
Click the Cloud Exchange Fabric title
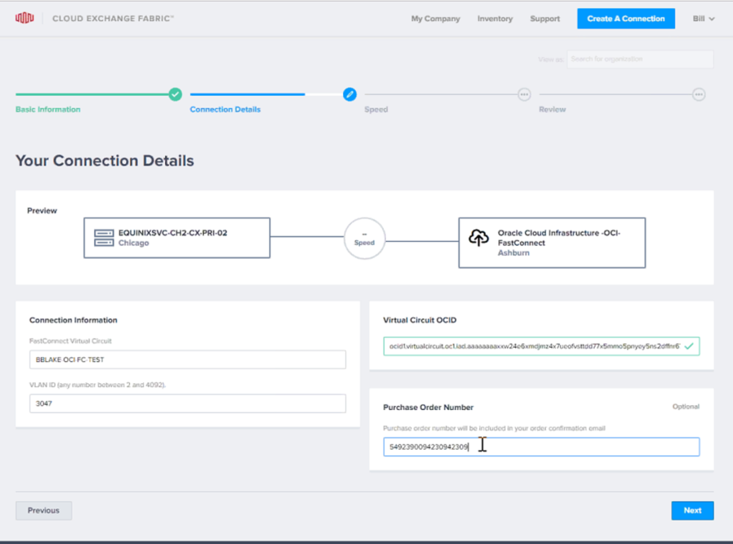113,19
